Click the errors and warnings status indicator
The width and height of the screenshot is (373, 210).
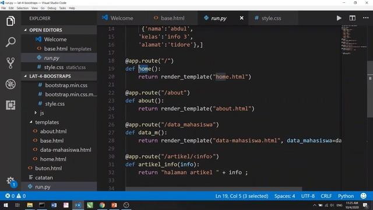pyautogui.click(x=16, y=196)
